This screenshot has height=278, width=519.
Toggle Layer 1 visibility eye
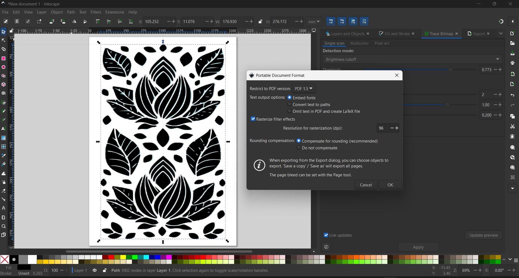coord(95,270)
